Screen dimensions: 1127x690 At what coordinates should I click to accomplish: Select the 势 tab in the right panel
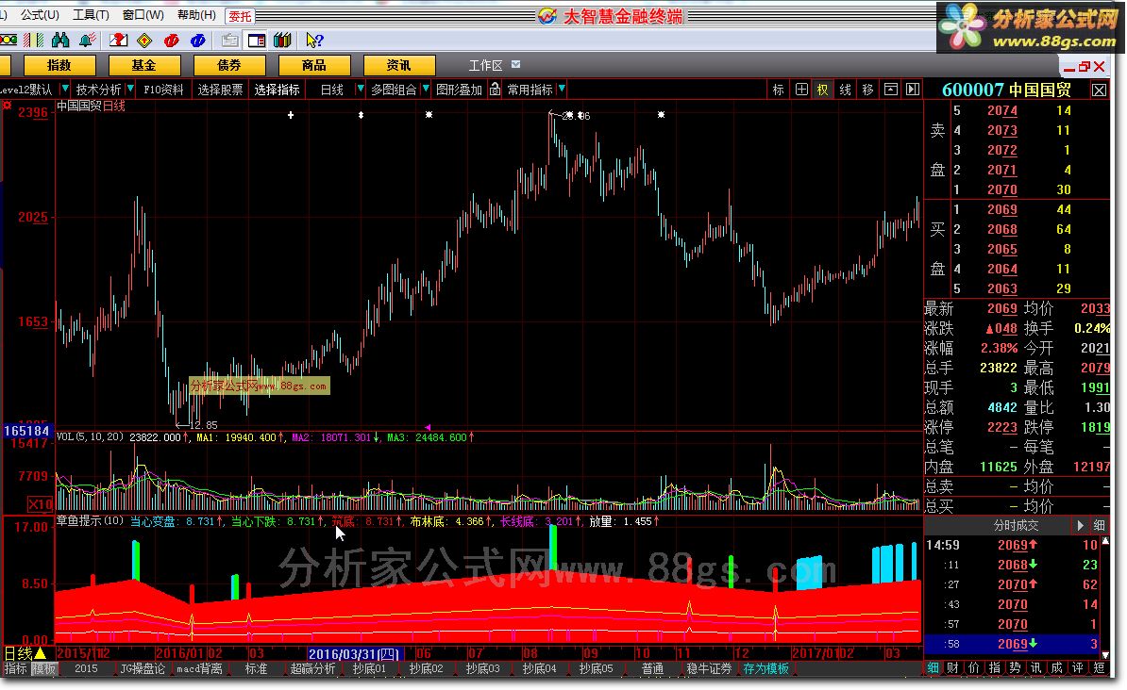click(1014, 667)
